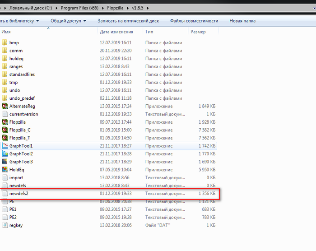Click date '09.07.2013 17:44'
Screen dimensions: 316x251
pyautogui.click(x=116, y=122)
